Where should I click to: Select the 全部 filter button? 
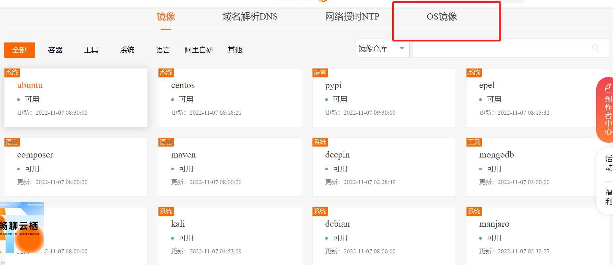click(20, 50)
